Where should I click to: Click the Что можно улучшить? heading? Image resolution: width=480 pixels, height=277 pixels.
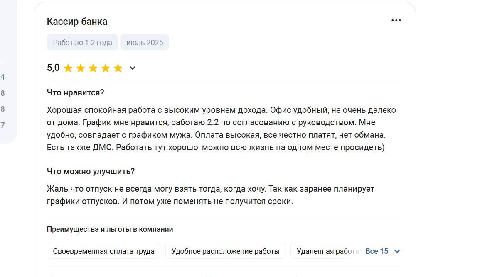(91, 171)
